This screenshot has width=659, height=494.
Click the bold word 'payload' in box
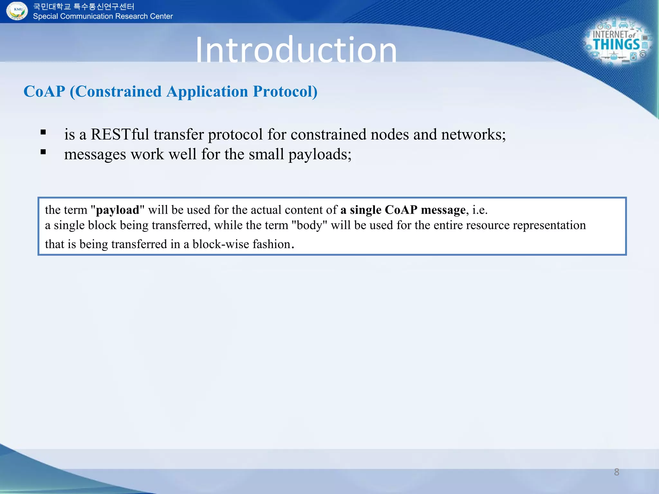[x=117, y=210]
